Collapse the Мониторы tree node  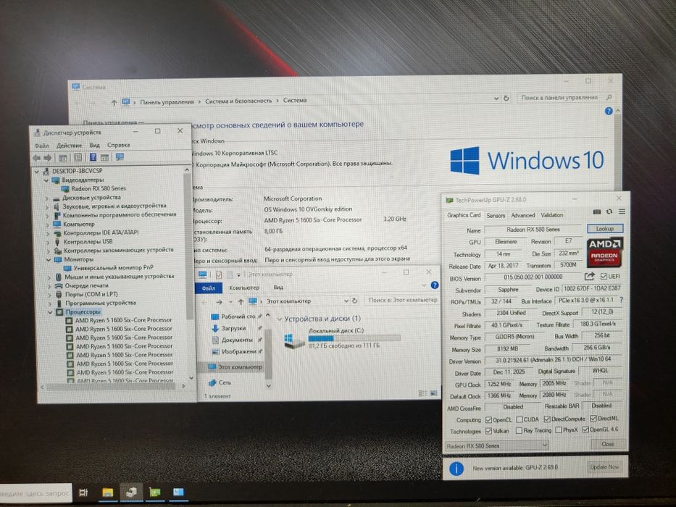tap(49, 260)
